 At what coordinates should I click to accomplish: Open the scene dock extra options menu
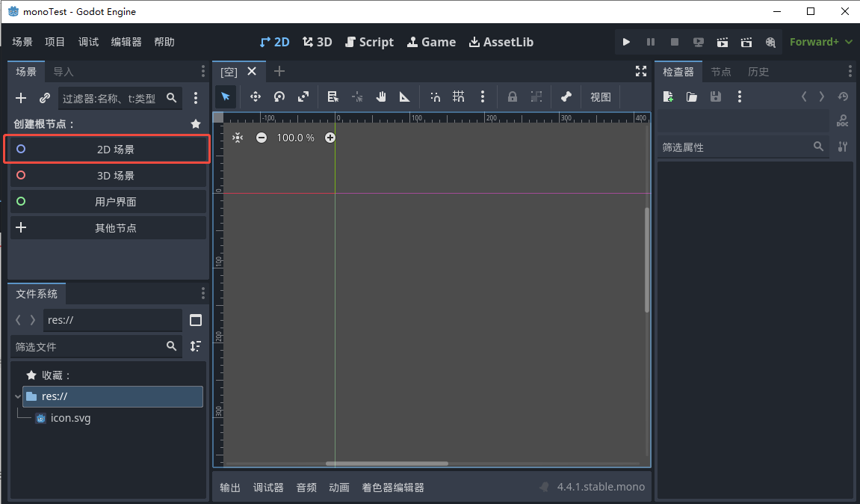point(196,98)
